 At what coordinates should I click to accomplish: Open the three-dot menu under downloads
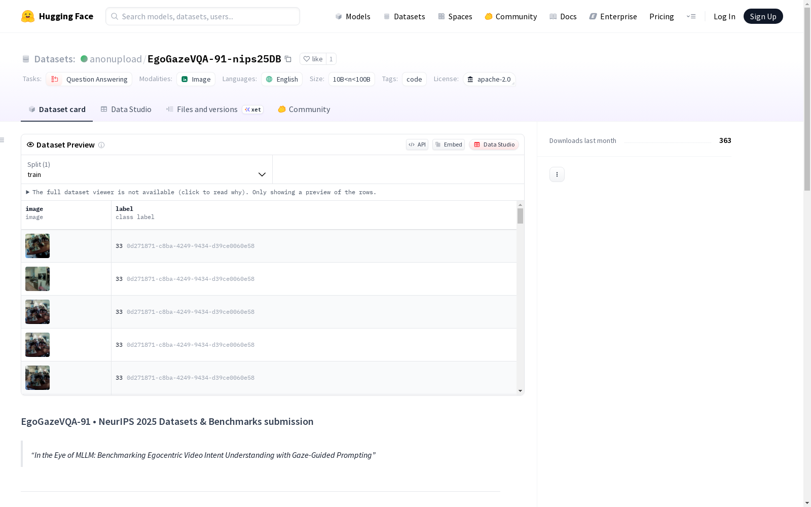pos(557,174)
